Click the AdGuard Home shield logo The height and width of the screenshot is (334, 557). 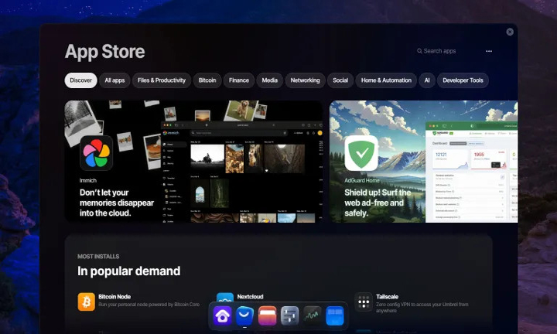(361, 152)
